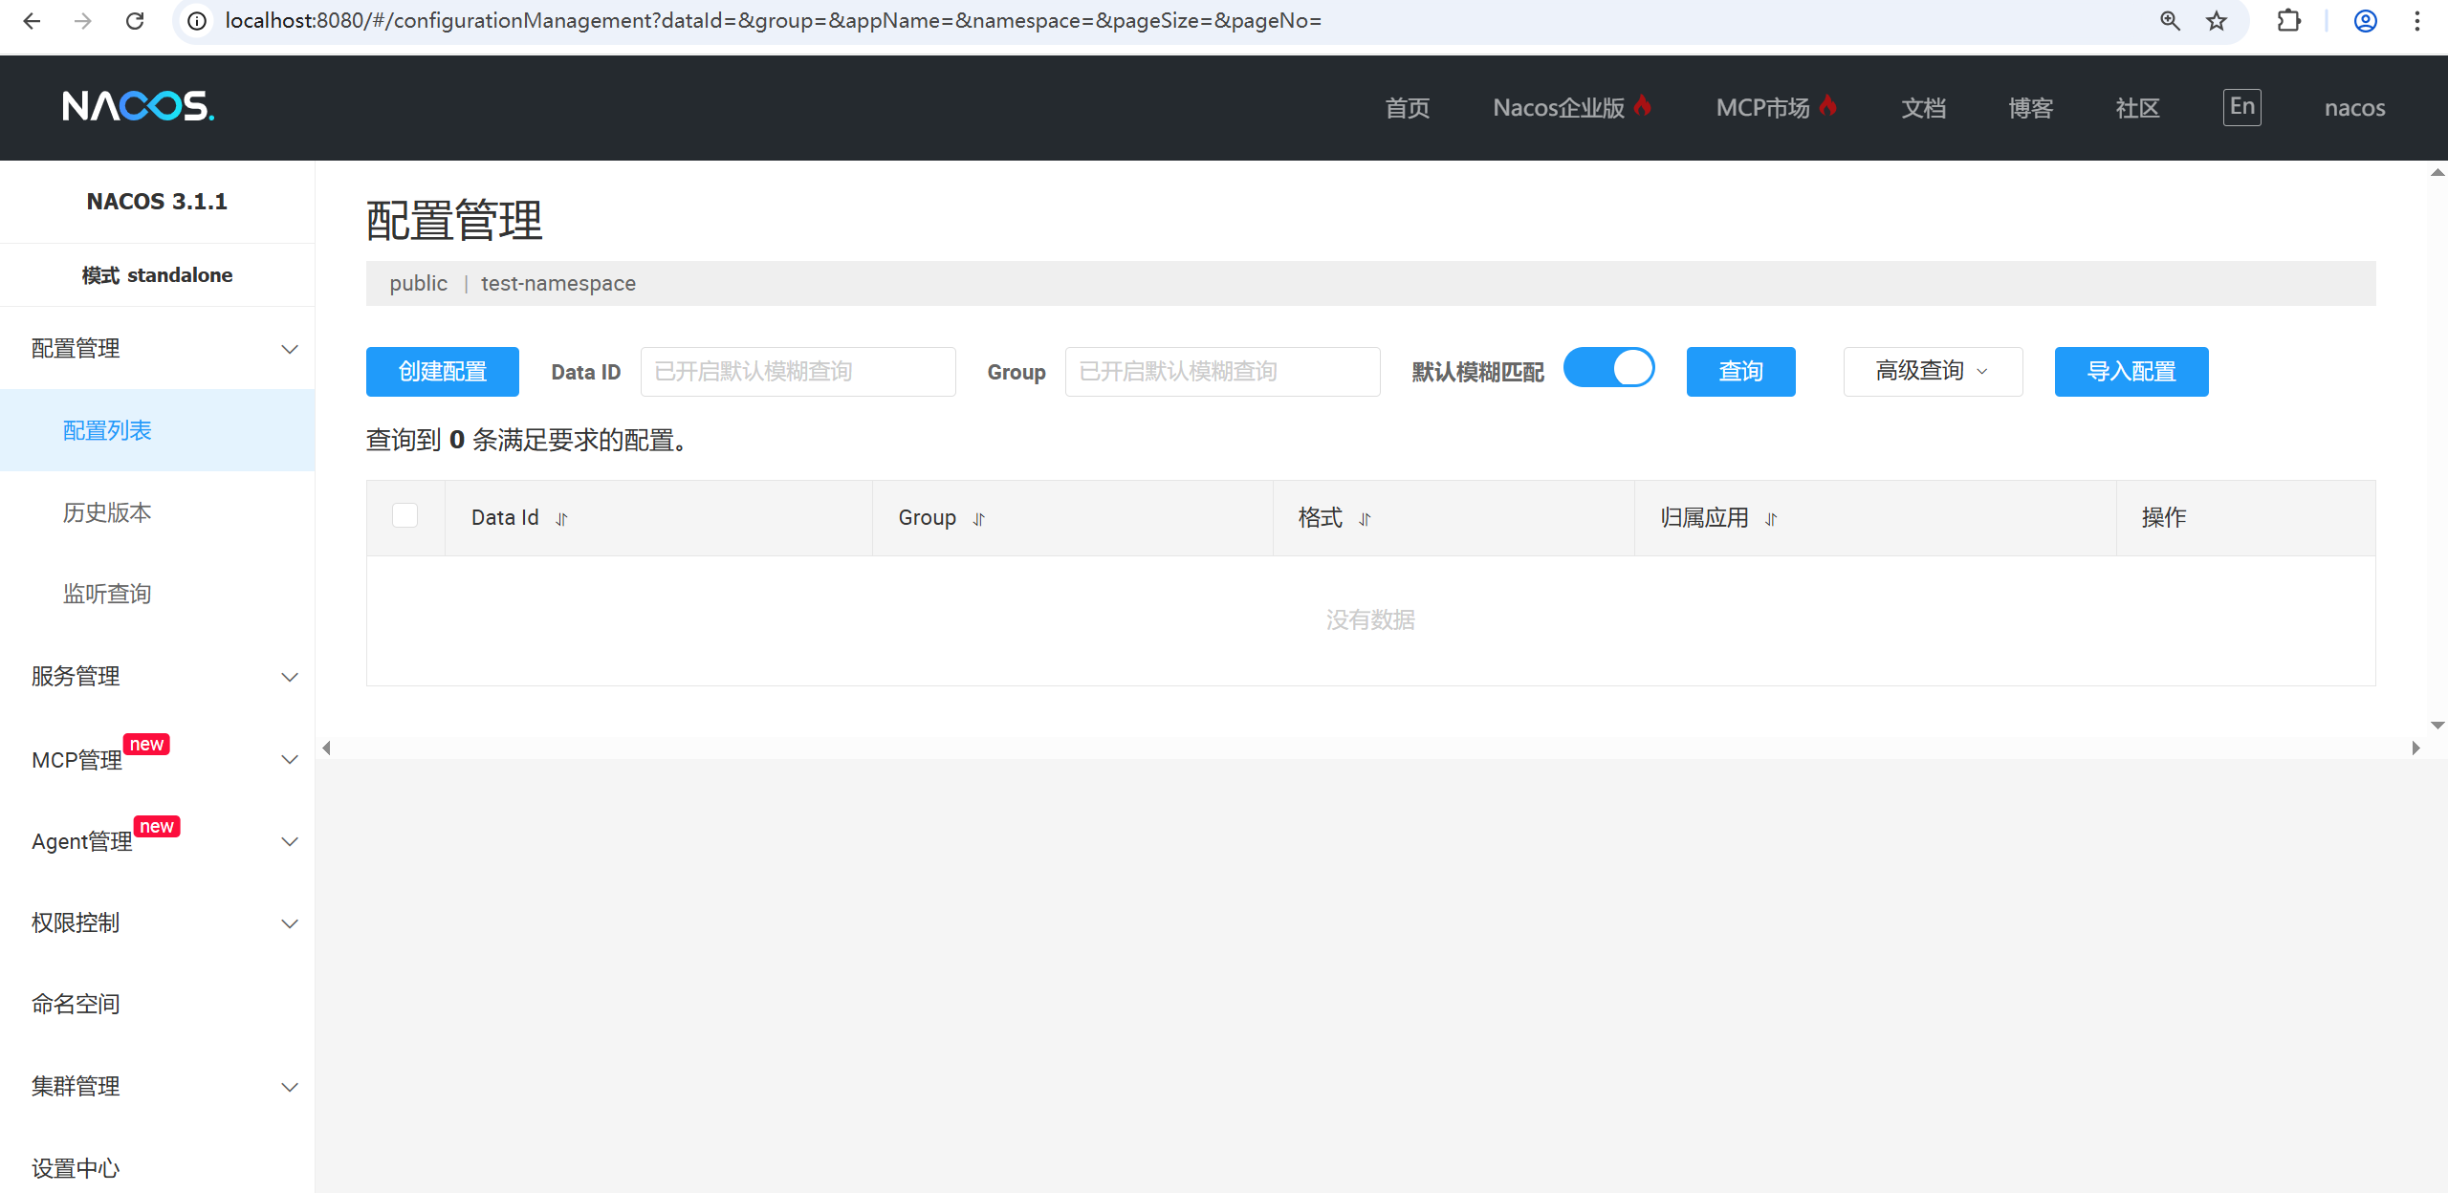Open the site information icon in the address bar

197,21
